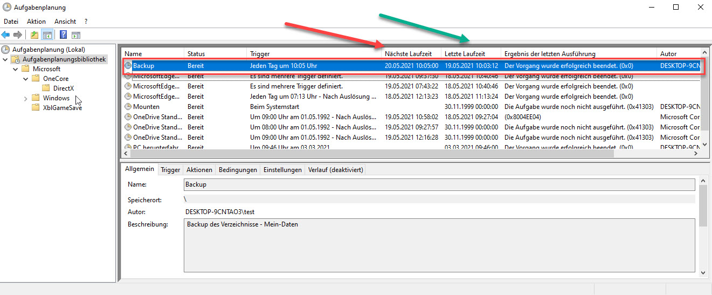Toggle the action pane toolbar icon
The width and height of the screenshot is (712, 295).
pos(76,35)
